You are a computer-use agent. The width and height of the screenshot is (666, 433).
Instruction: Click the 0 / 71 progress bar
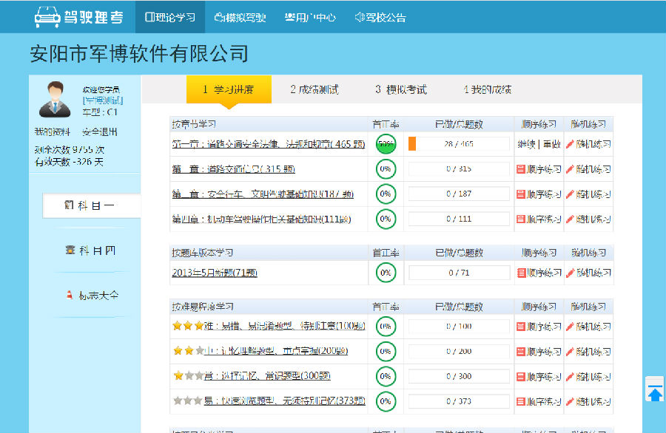coord(459,273)
